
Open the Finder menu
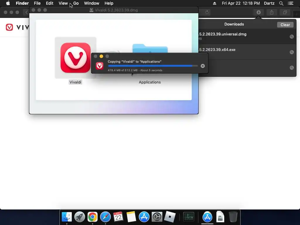[22, 3]
